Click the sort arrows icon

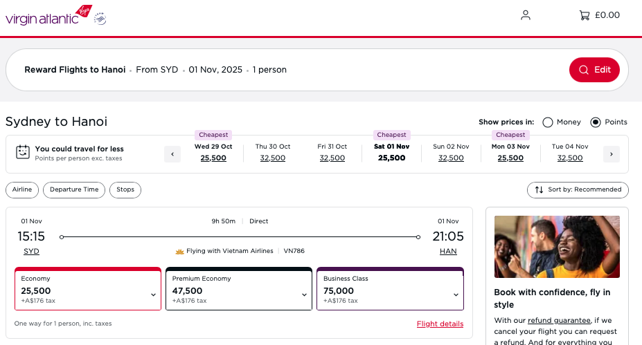pos(539,189)
